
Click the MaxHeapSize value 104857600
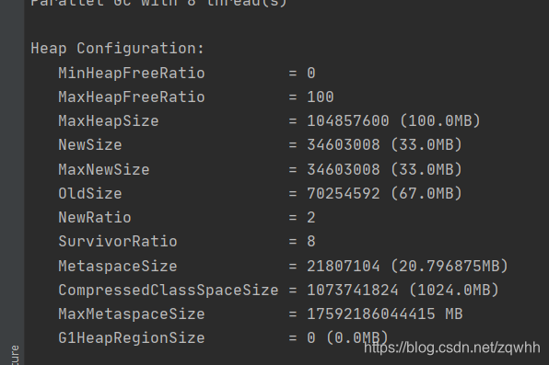(348, 121)
